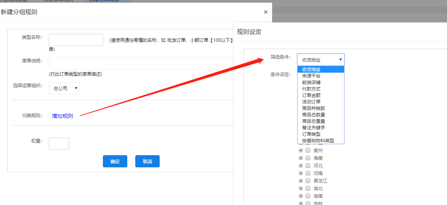Select 商品总数量 option

pos(321,114)
